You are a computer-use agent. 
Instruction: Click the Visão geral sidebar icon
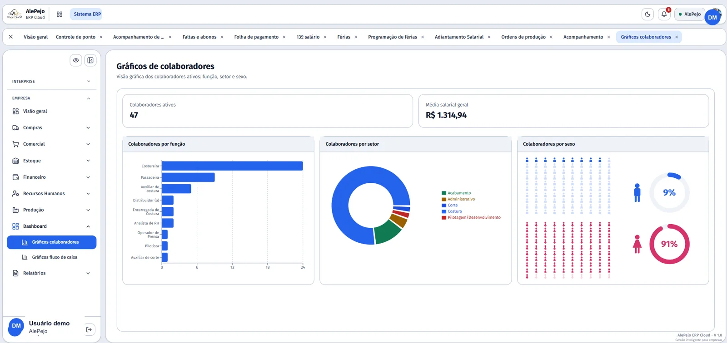pyautogui.click(x=15, y=111)
